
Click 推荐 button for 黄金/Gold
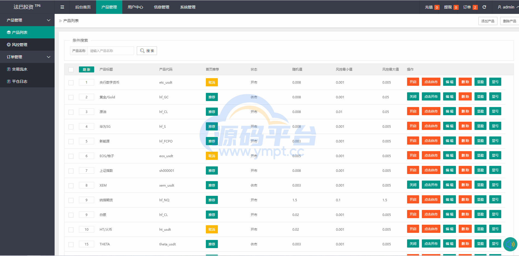[x=212, y=97]
